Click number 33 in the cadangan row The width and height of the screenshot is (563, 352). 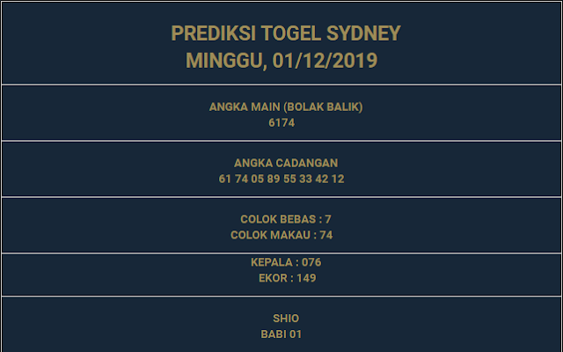tap(305, 179)
